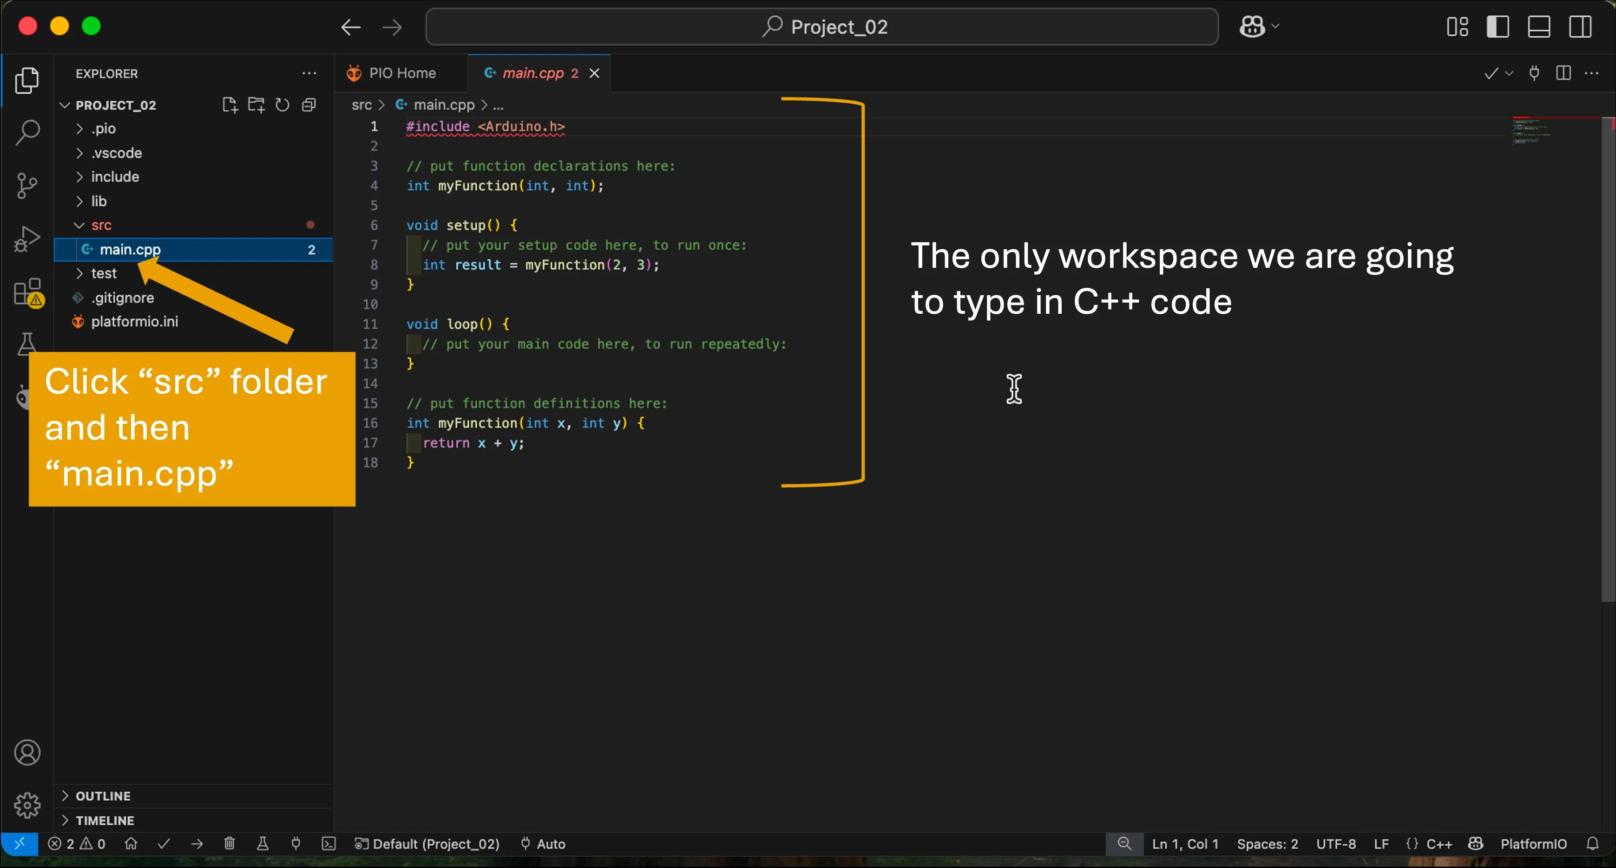The height and width of the screenshot is (868, 1616).
Task: Click Default (Project_02) environment switcher
Action: (427, 843)
